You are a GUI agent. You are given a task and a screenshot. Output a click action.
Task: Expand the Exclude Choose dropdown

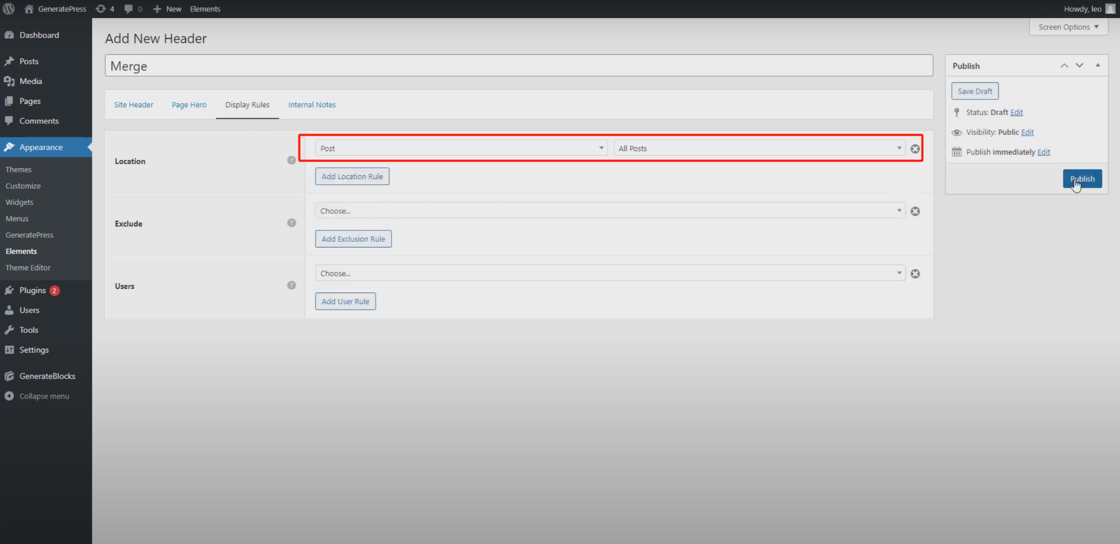click(x=610, y=211)
